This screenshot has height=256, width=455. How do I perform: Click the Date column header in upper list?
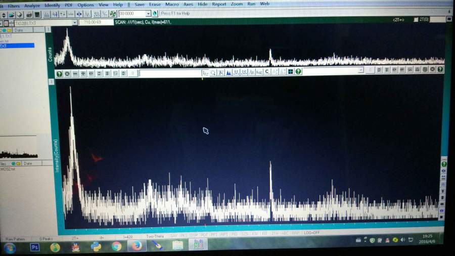23,30
